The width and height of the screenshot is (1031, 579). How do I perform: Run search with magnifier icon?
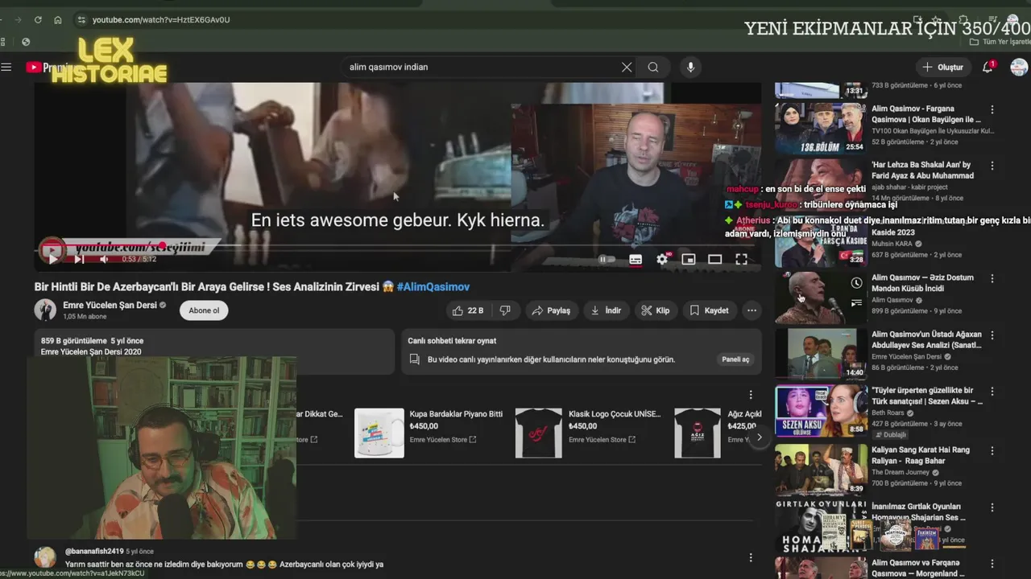pyautogui.click(x=653, y=67)
